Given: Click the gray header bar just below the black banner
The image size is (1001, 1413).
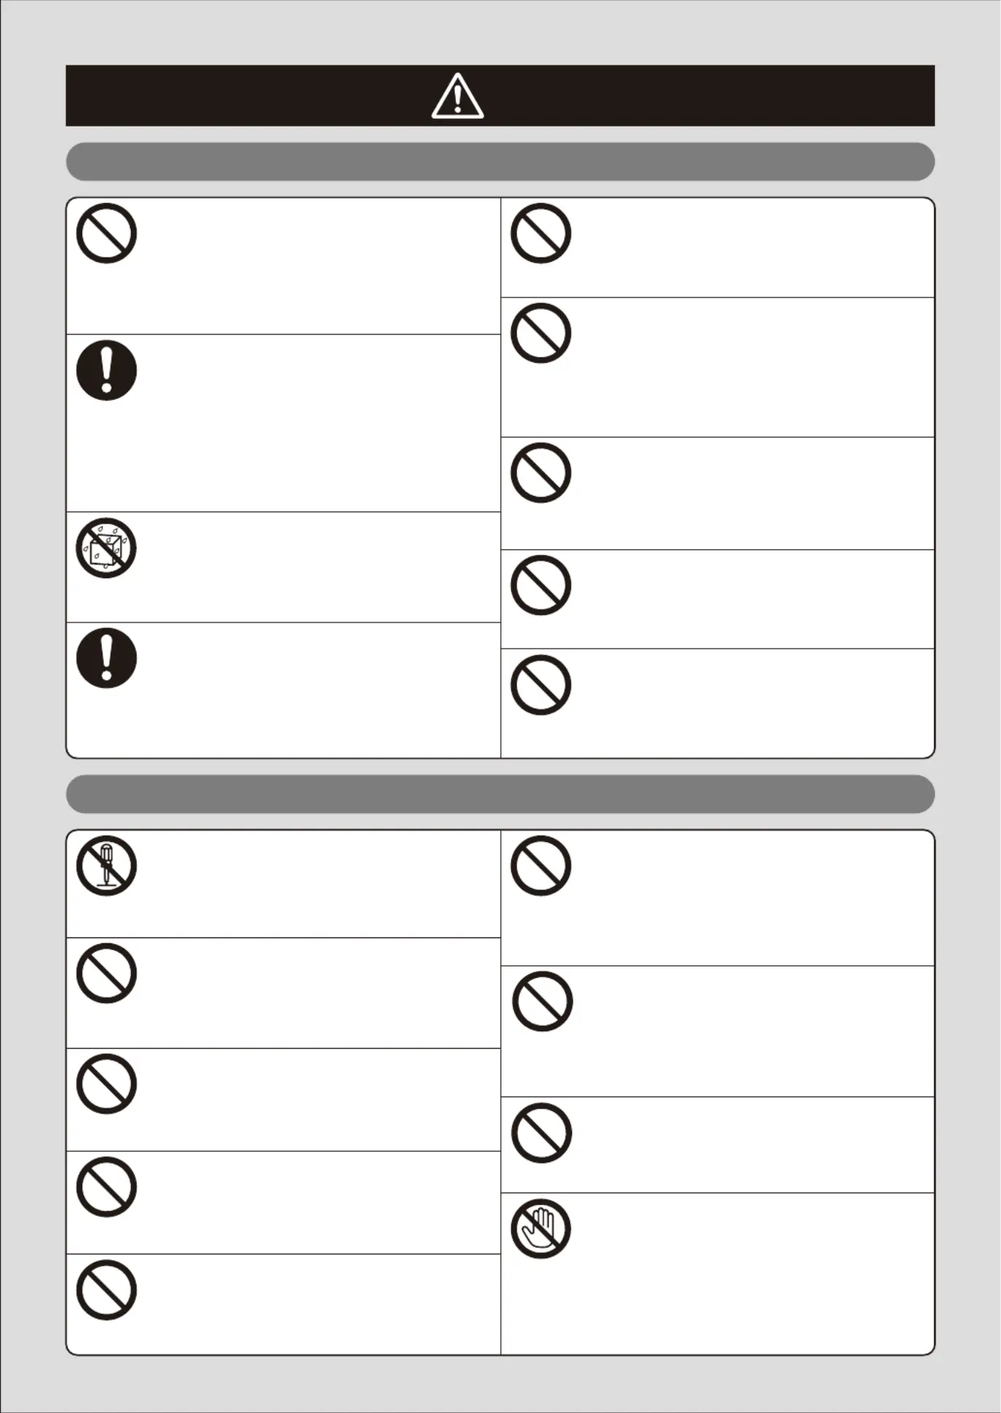Looking at the screenshot, I should [500, 161].
